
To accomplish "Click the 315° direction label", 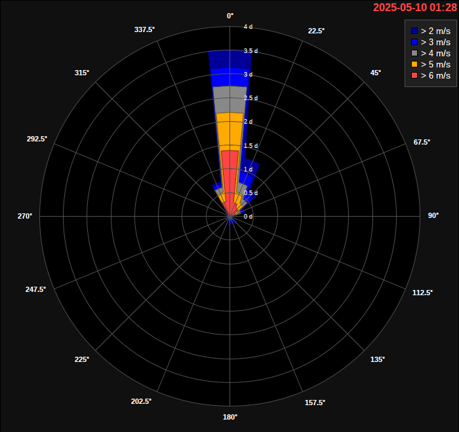I will [82, 73].
